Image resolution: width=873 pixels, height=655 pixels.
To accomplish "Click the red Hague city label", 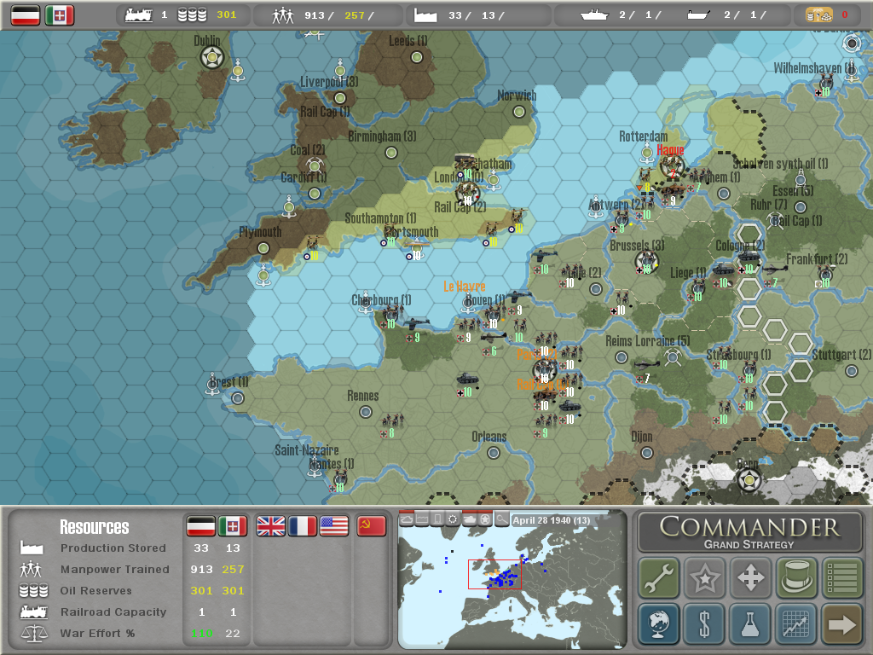I will click(670, 150).
